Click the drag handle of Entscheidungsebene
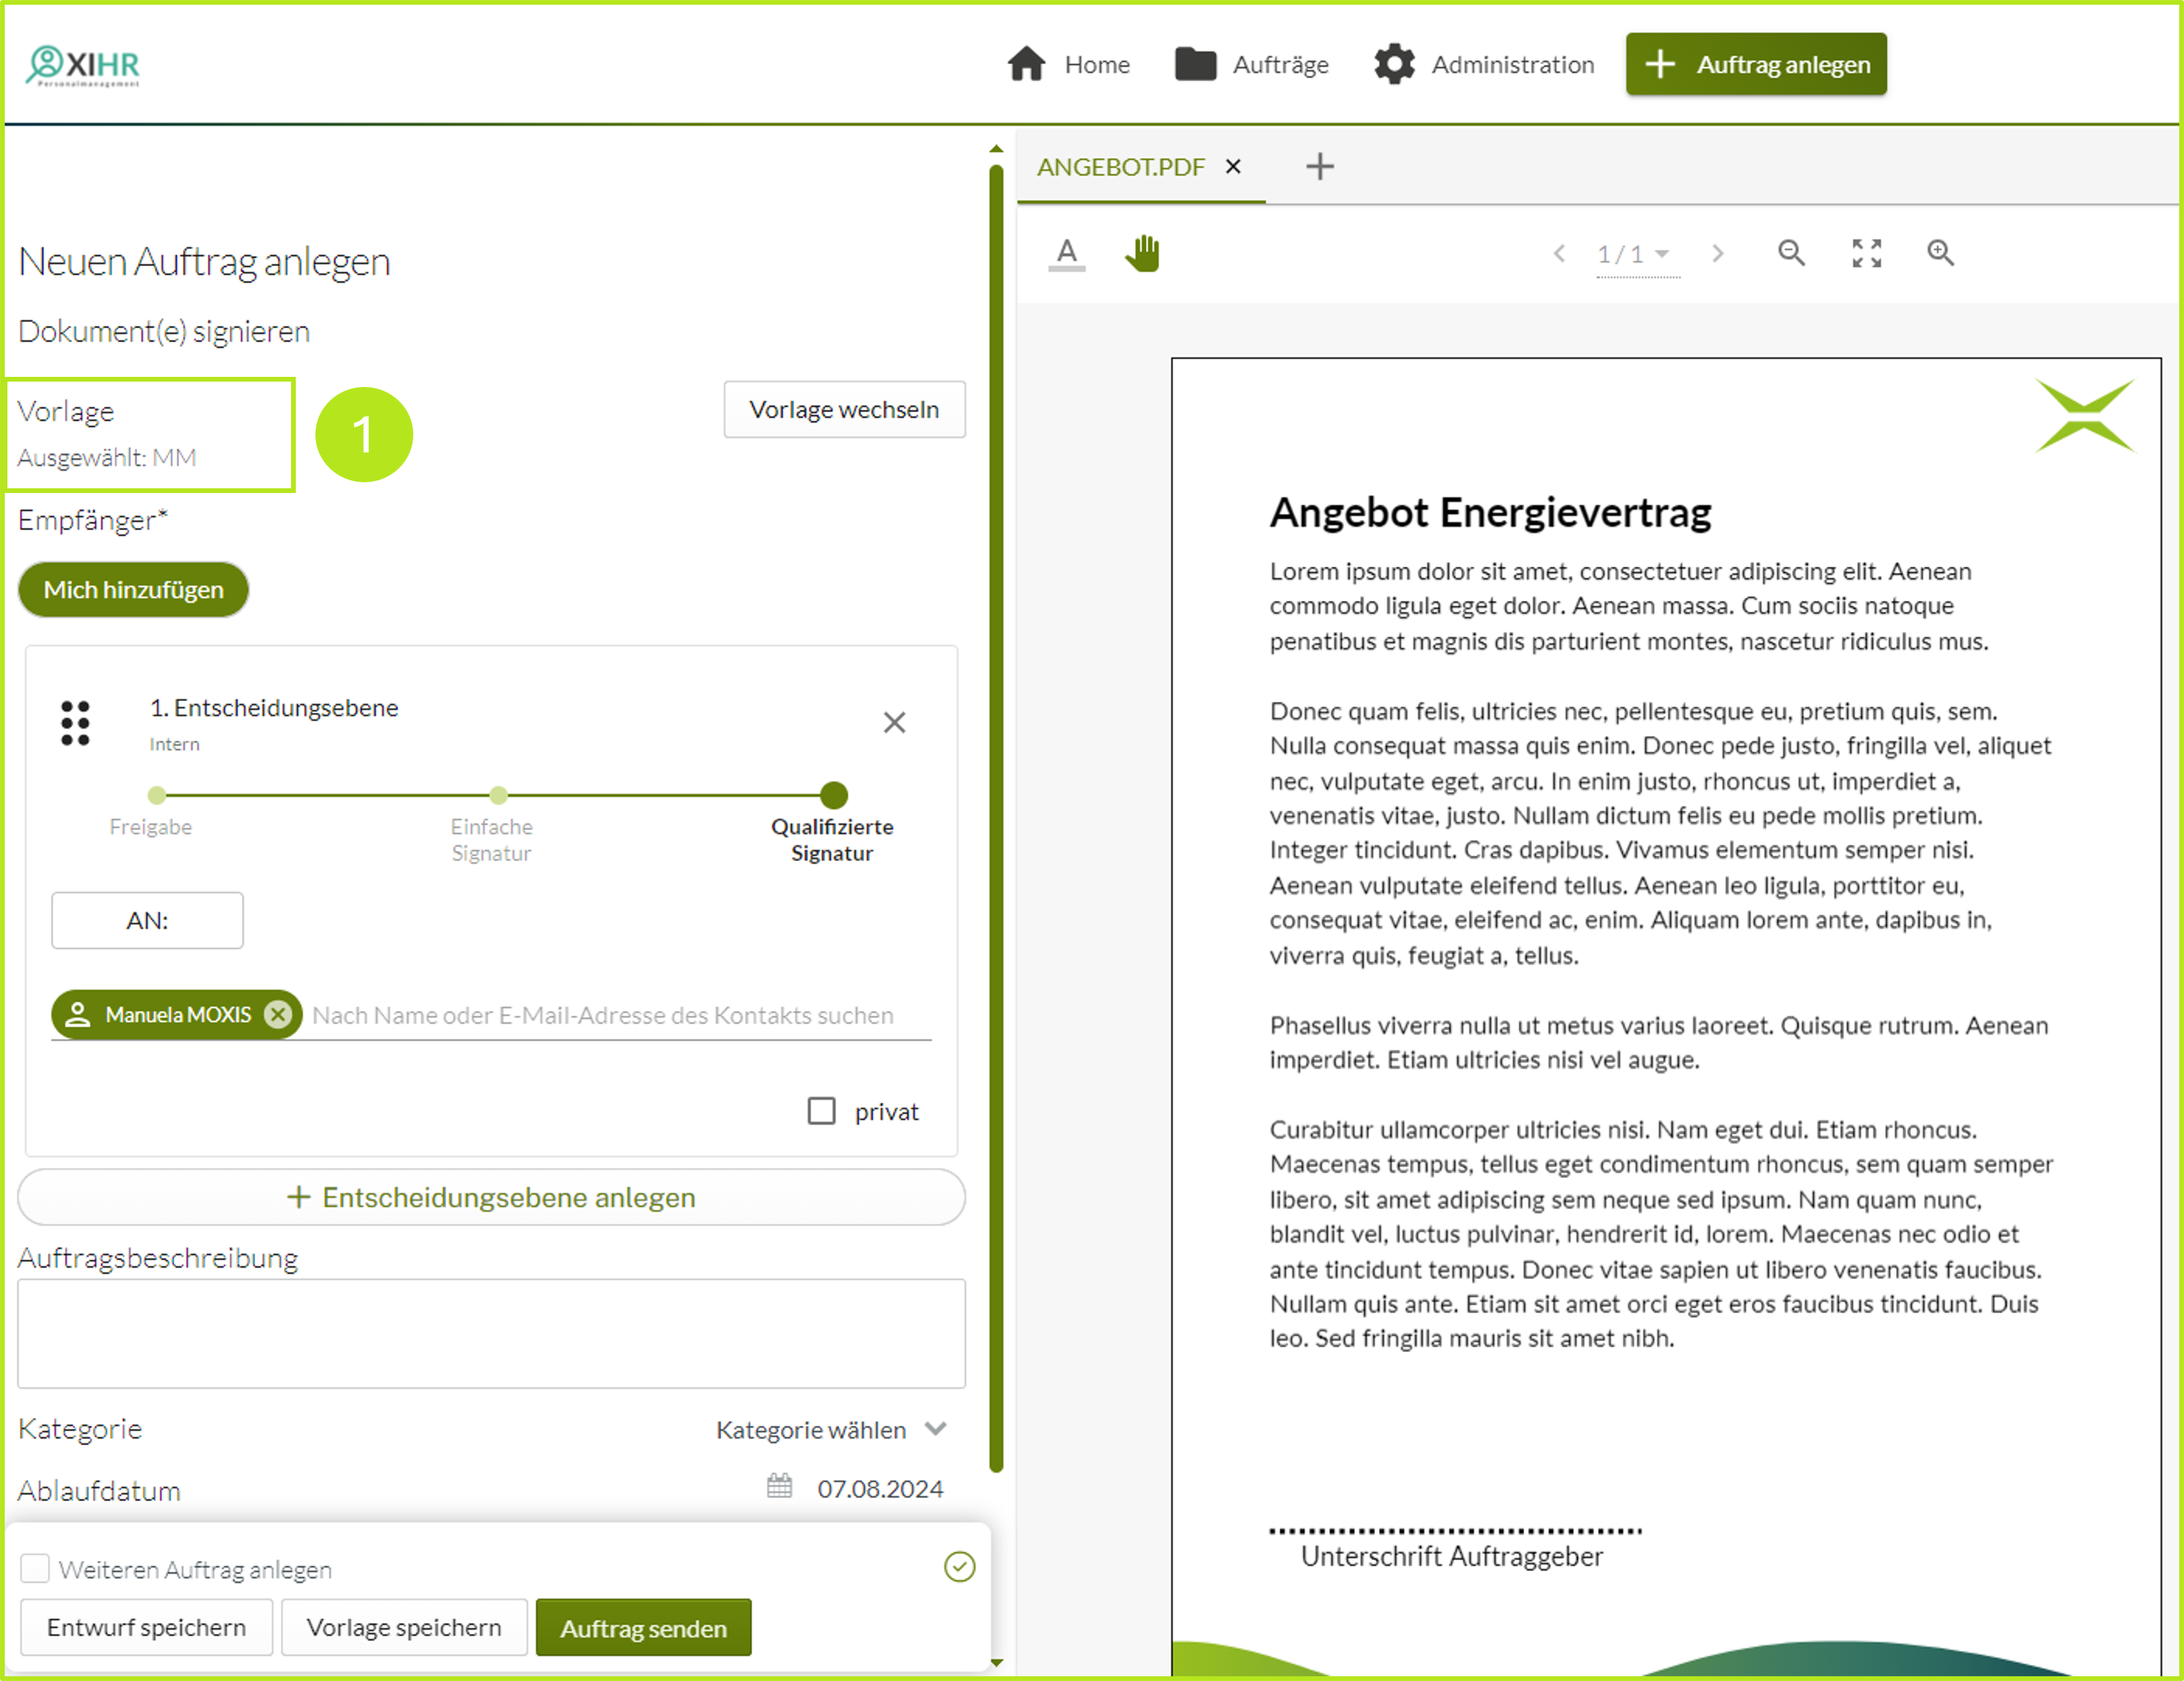Screen dimensions: 2184x1681 [75, 722]
